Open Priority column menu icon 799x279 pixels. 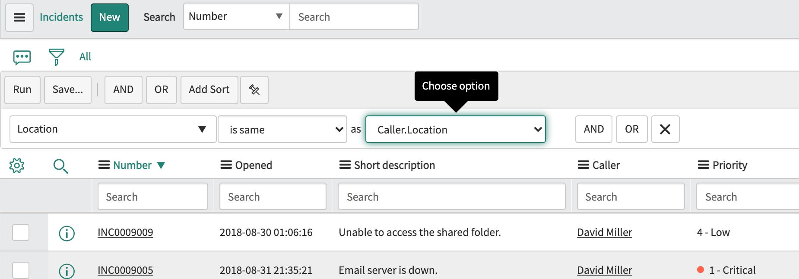click(x=704, y=165)
